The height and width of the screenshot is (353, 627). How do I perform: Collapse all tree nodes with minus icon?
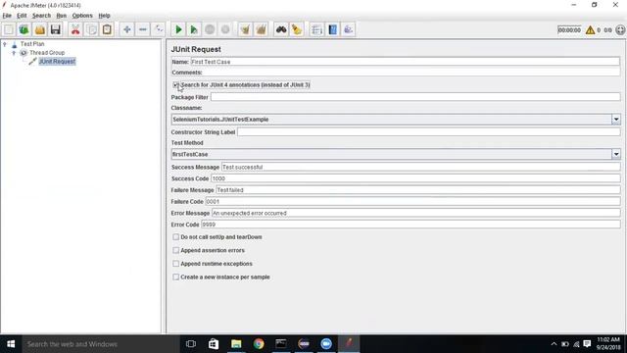143,29
